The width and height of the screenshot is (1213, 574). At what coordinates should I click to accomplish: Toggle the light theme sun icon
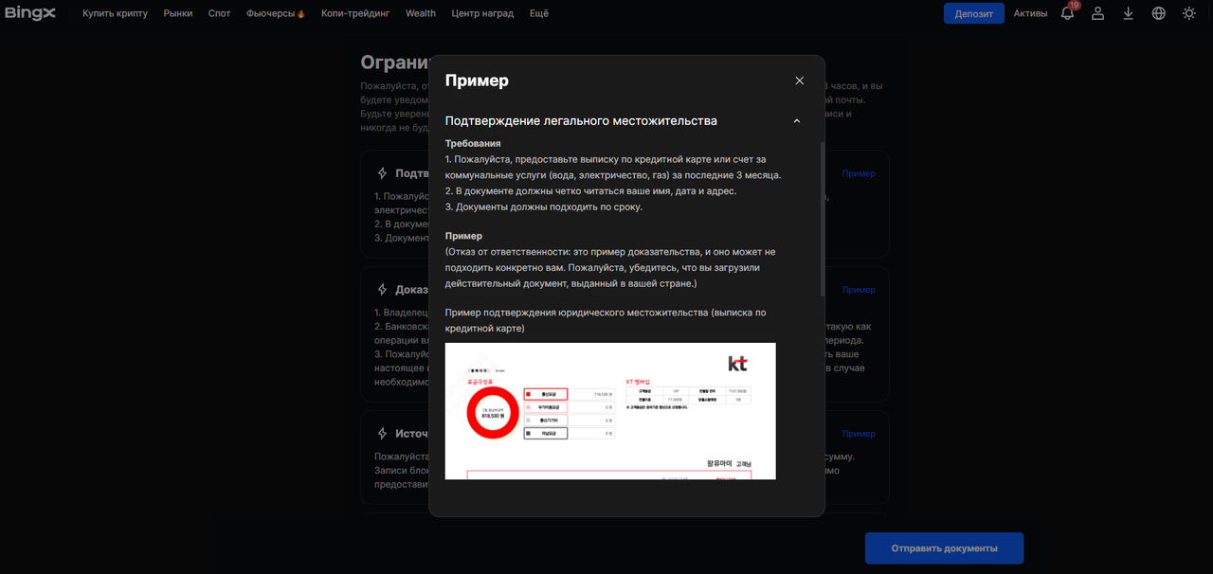point(1188,13)
